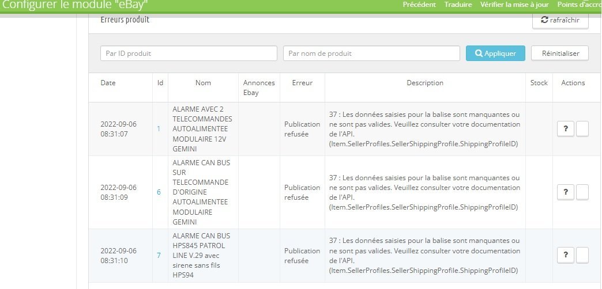Open the Précédent toolbar link
This screenshot has width=602, height=289.
tap(419, 5)
